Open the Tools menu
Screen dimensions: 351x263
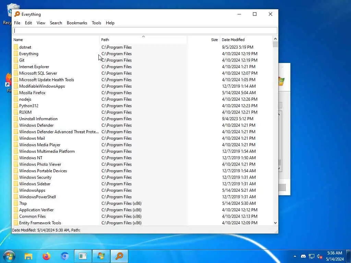(96, 23)
